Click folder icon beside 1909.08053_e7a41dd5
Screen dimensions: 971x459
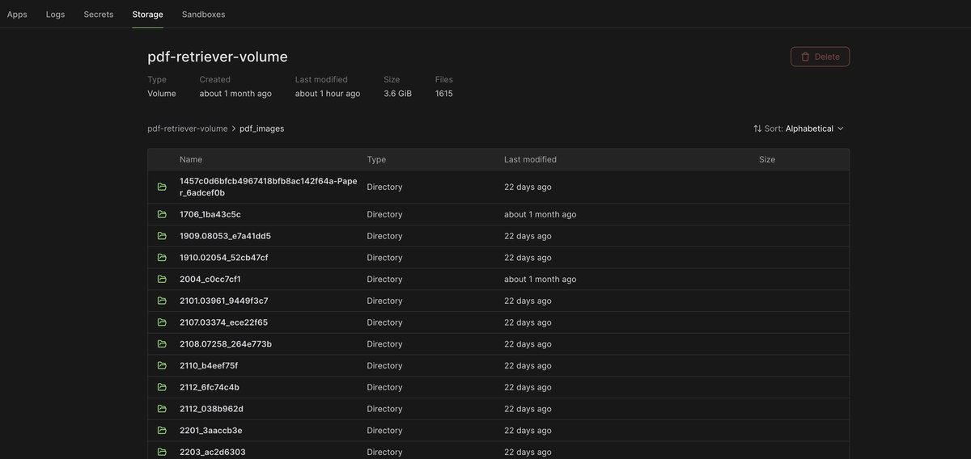162,236
